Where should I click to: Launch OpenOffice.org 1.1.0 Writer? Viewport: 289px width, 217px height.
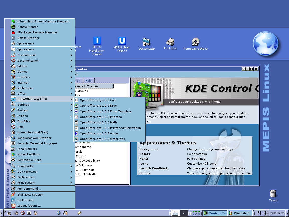pos(109,133)
